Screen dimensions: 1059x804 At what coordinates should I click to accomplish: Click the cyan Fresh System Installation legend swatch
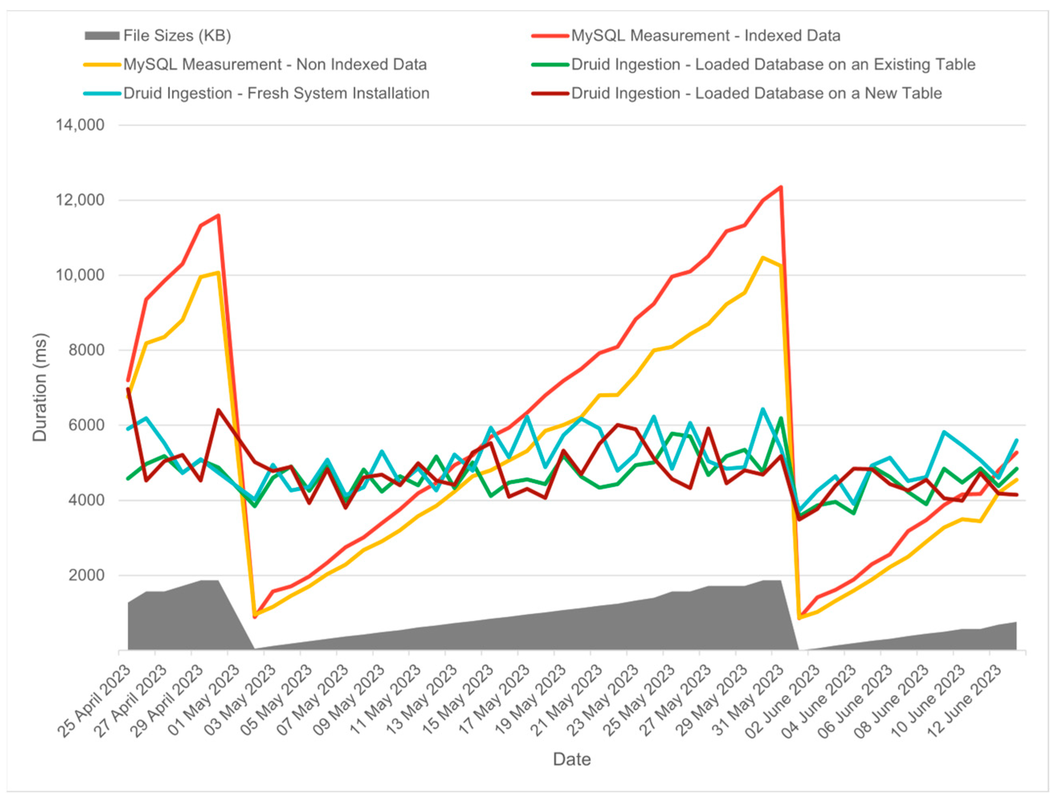(102, 93)
